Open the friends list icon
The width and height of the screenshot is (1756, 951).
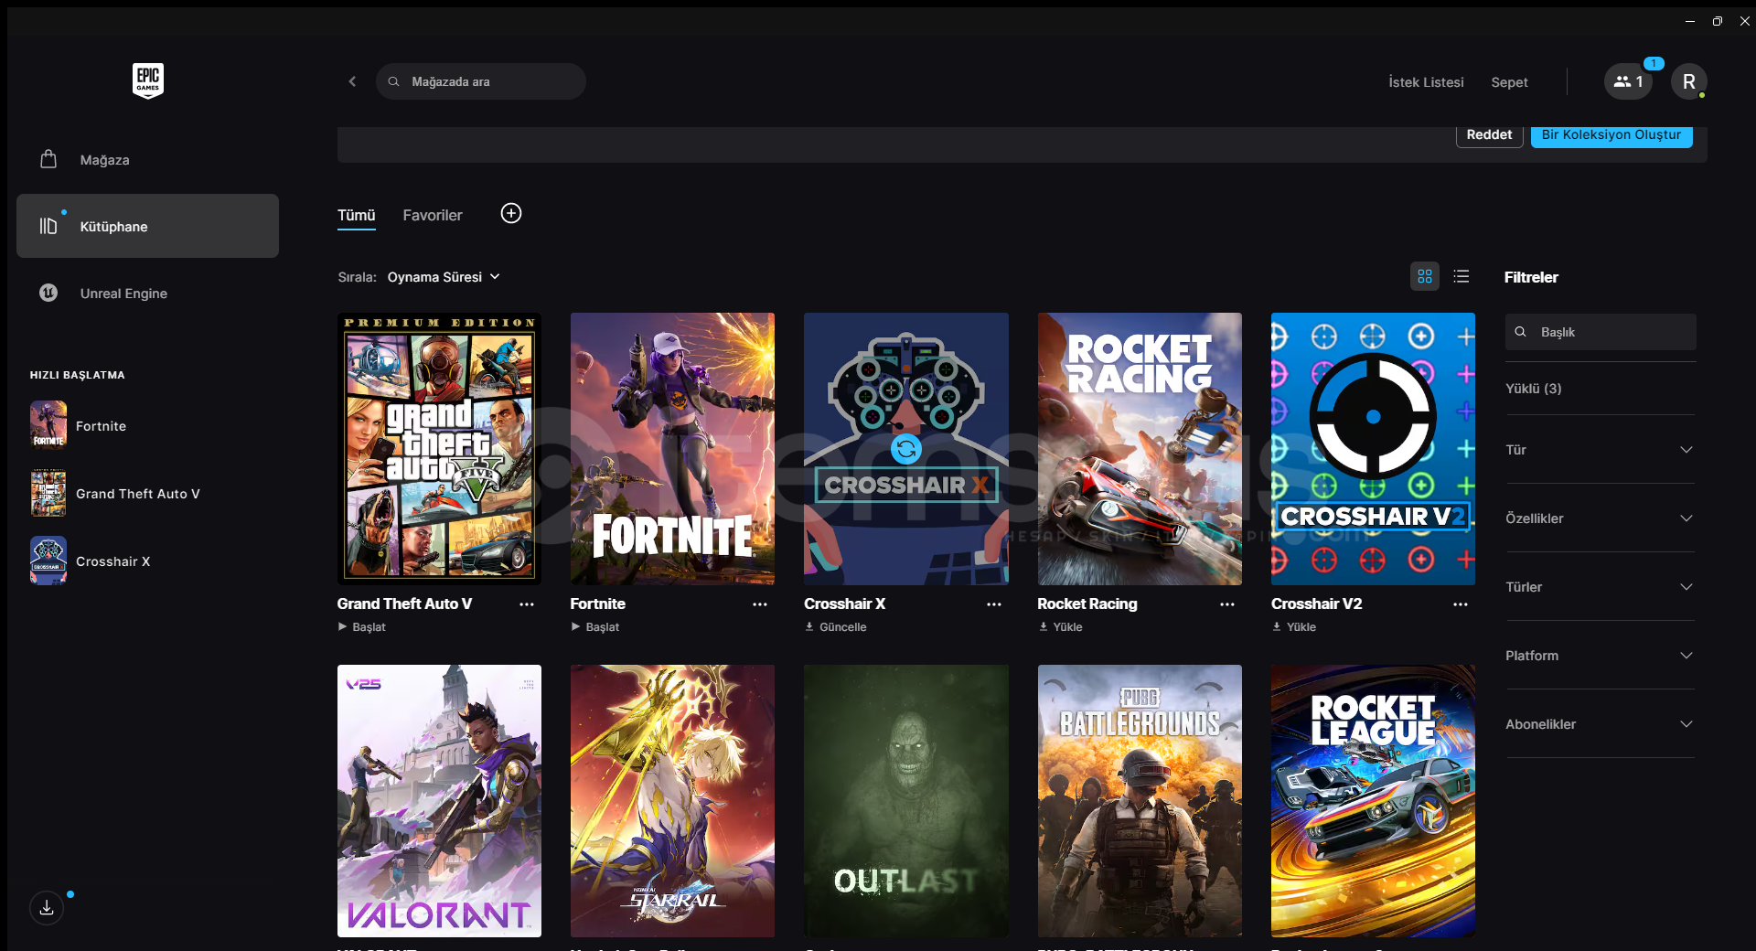[x=1628, y=81]
